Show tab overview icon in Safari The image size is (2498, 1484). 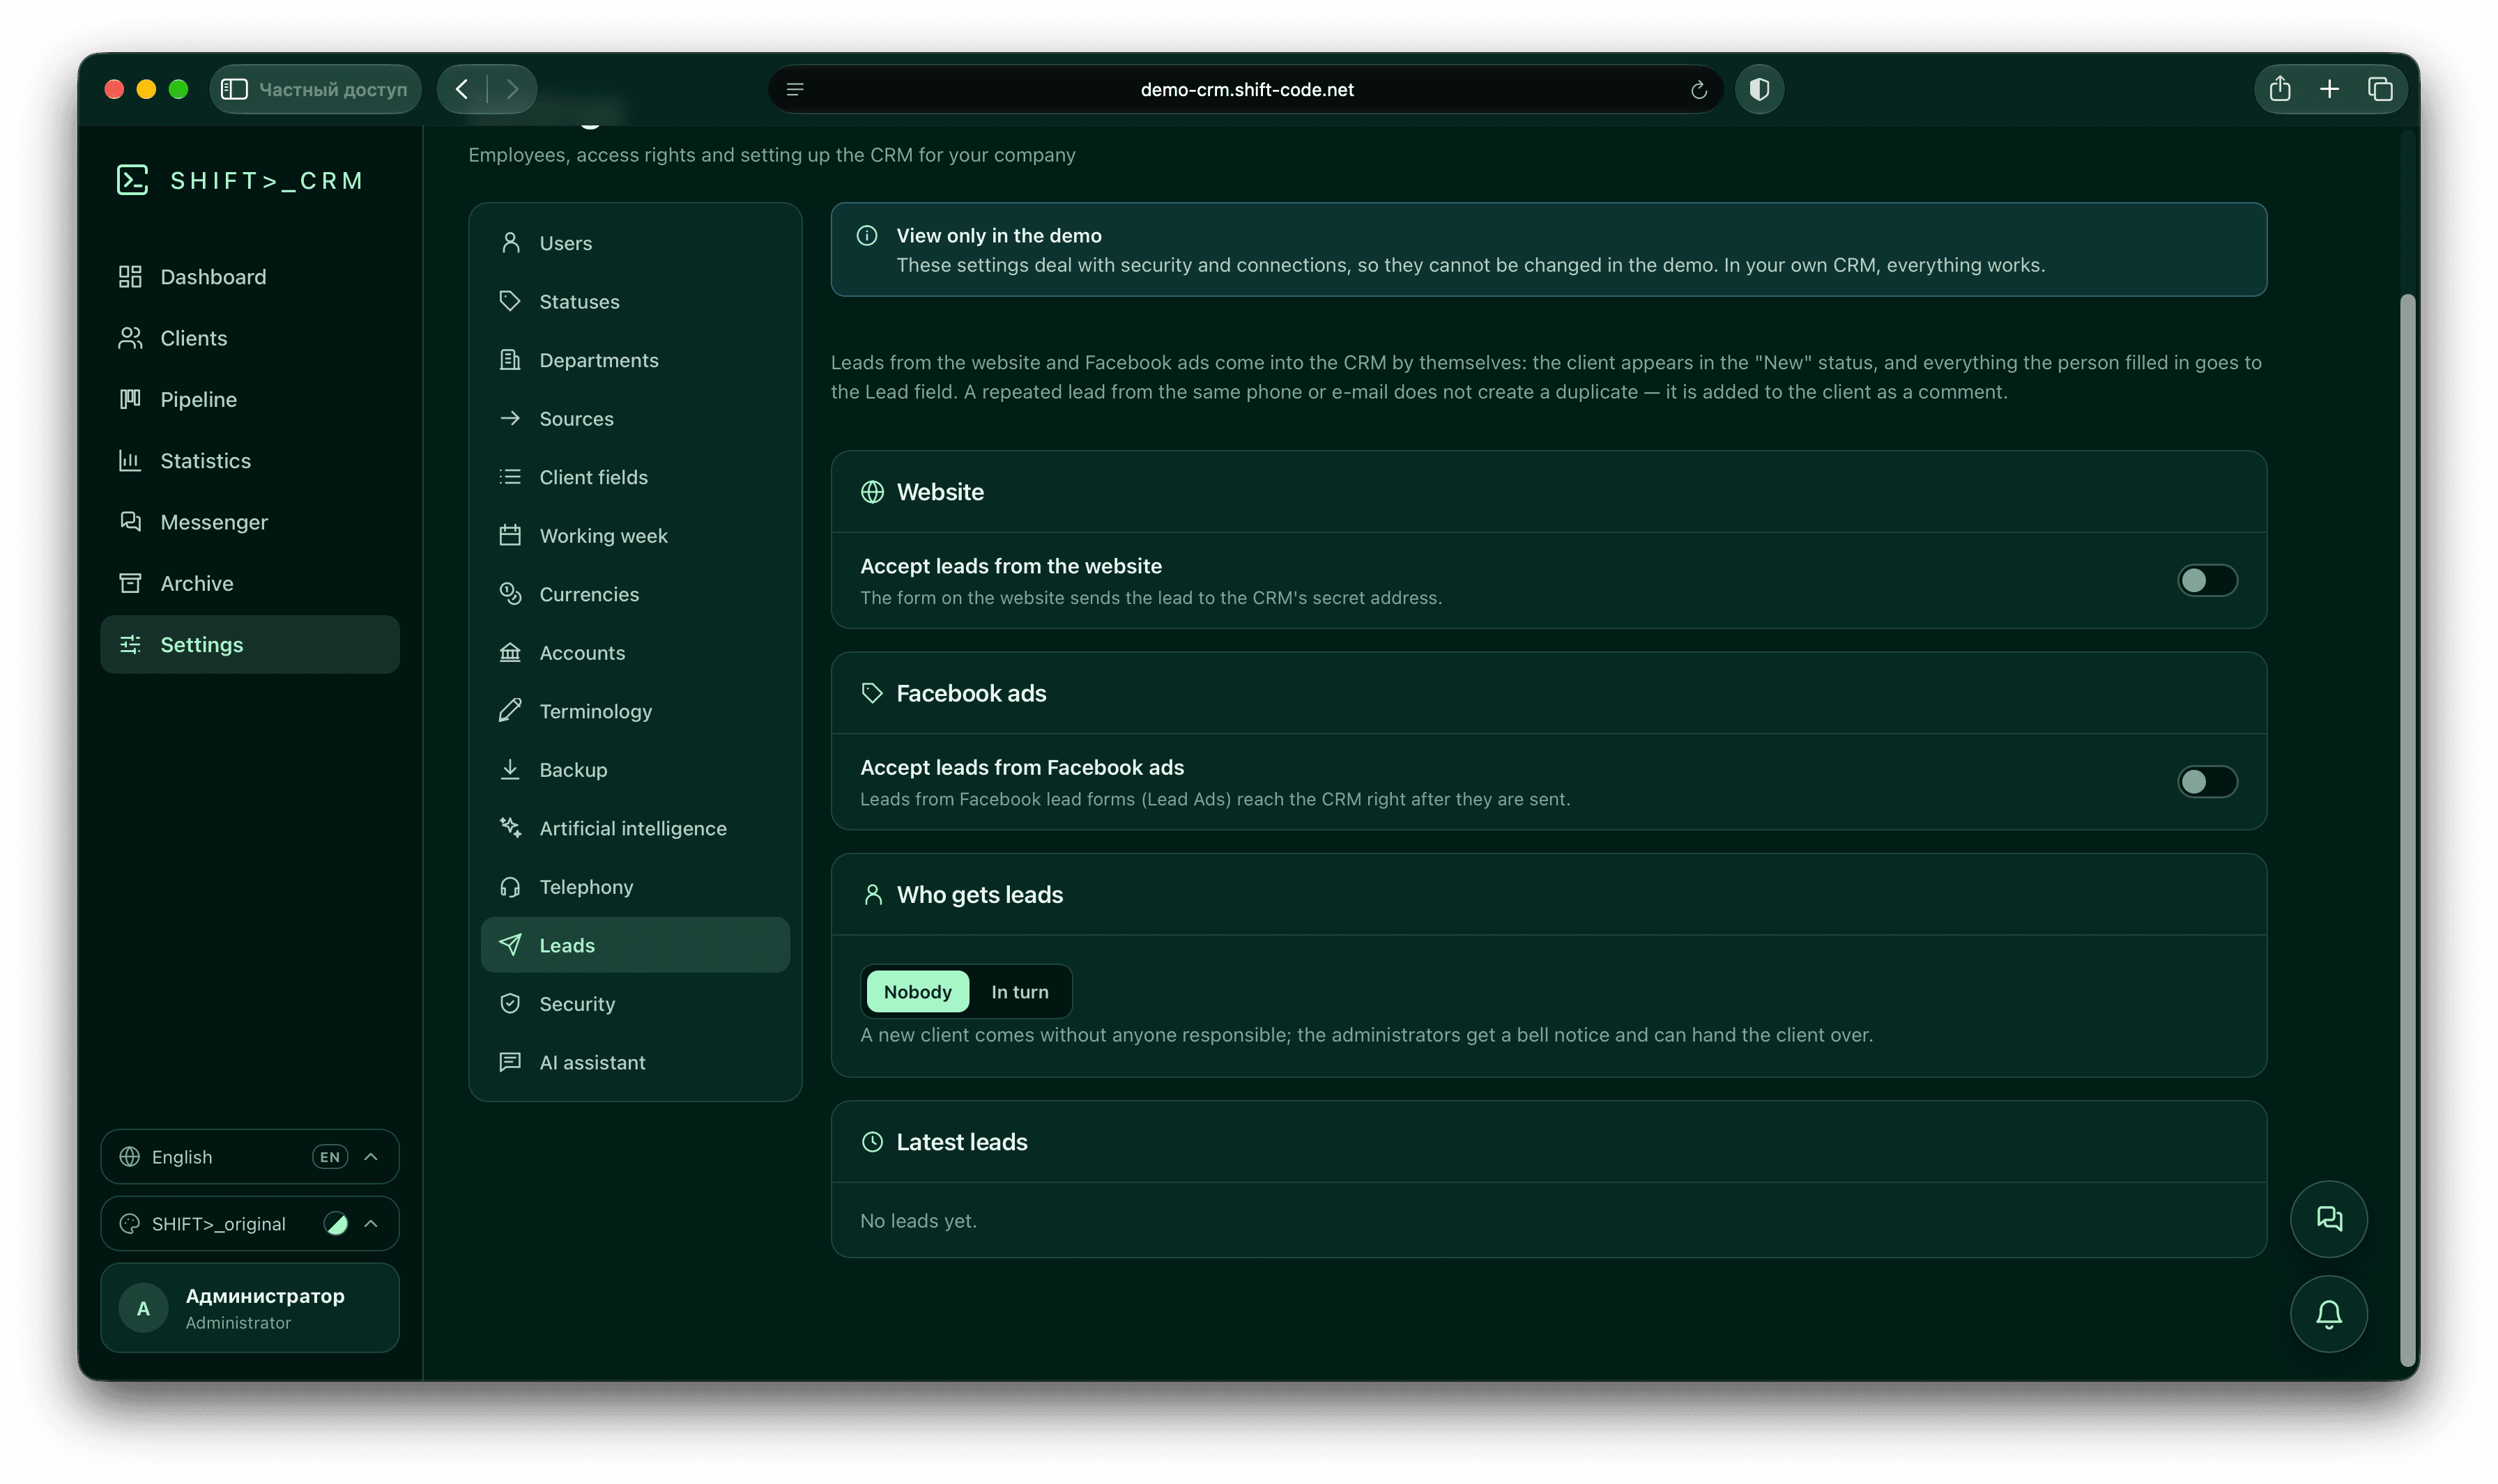(2380, 89)
